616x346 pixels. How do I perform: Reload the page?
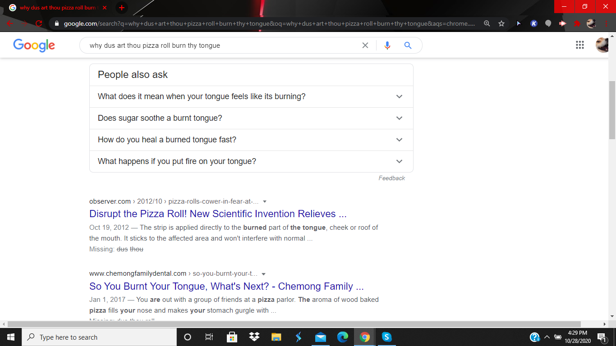pyautogui.click(x=39, y=23)
